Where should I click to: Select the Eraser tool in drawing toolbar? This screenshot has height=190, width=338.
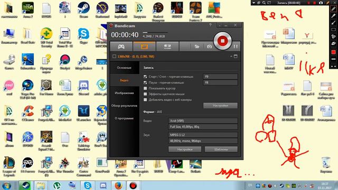click(333, 43)
